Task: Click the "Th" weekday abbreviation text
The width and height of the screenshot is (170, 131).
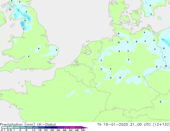Action: (99, 125)
